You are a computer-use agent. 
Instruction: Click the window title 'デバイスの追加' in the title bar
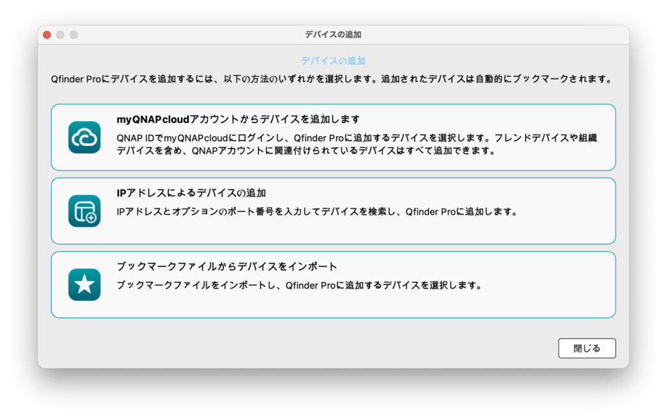(333, 35)
